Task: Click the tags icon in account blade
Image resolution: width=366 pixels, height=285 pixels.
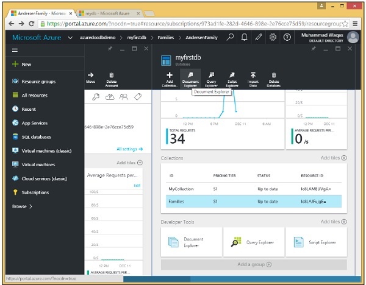Action: [138, 97]
